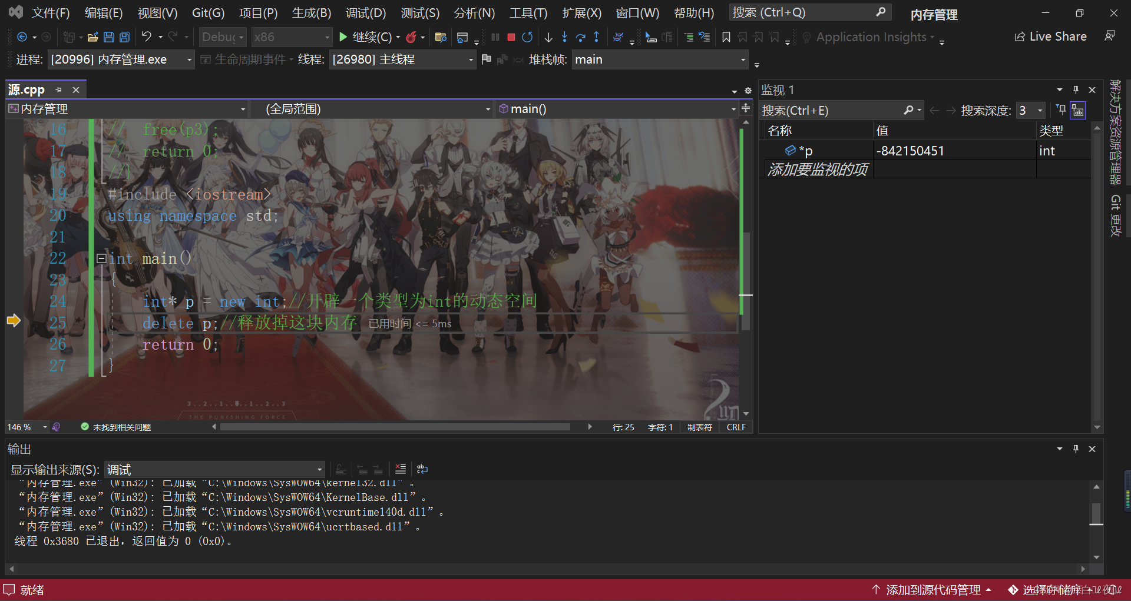The width and height of the screenshot is (1131, 601).
Task: Open the 文件(F) menu
Action: (51, 13)
